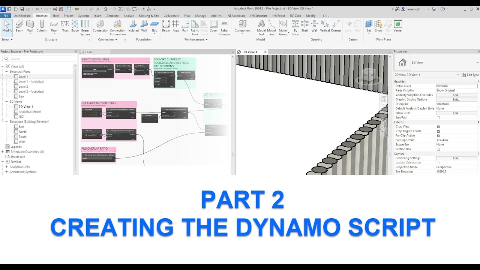Select the Brace tool
This screenshot has height=270, width=480.
click(x=75, y=26)
